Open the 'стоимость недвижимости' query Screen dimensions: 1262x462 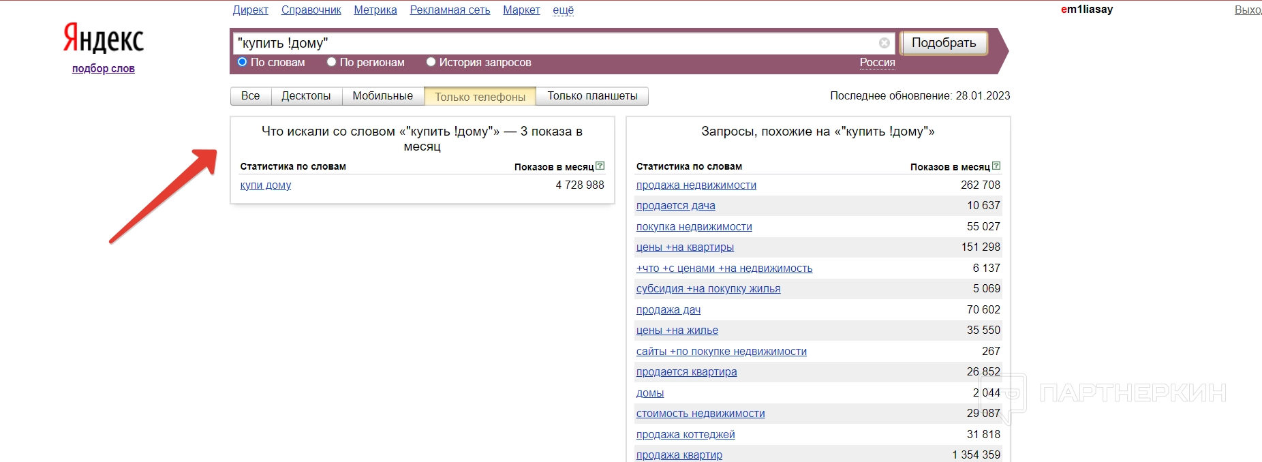click(x=701, y=414)
